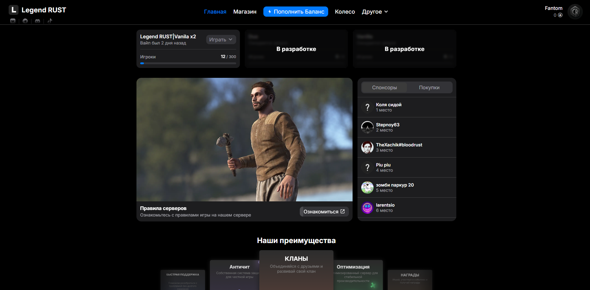
Task: Click the TheXachik#bloodrust sponsor avatar
Action: point(367,147)
